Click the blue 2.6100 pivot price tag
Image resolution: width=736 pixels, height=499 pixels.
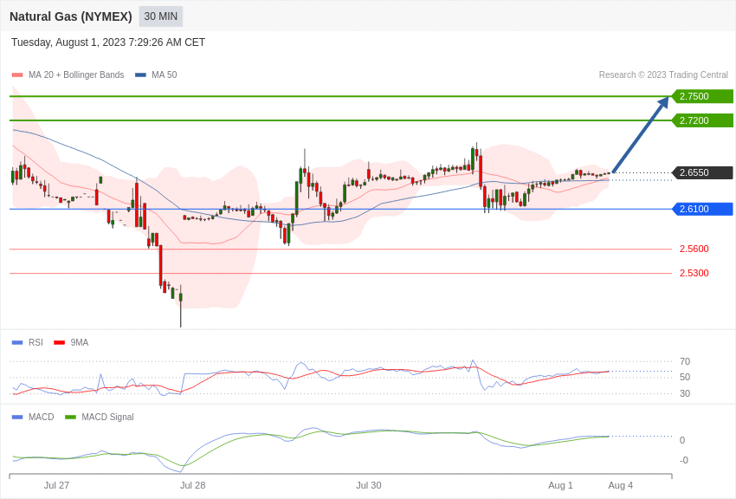pyautogui.click(x=702, y=209)
